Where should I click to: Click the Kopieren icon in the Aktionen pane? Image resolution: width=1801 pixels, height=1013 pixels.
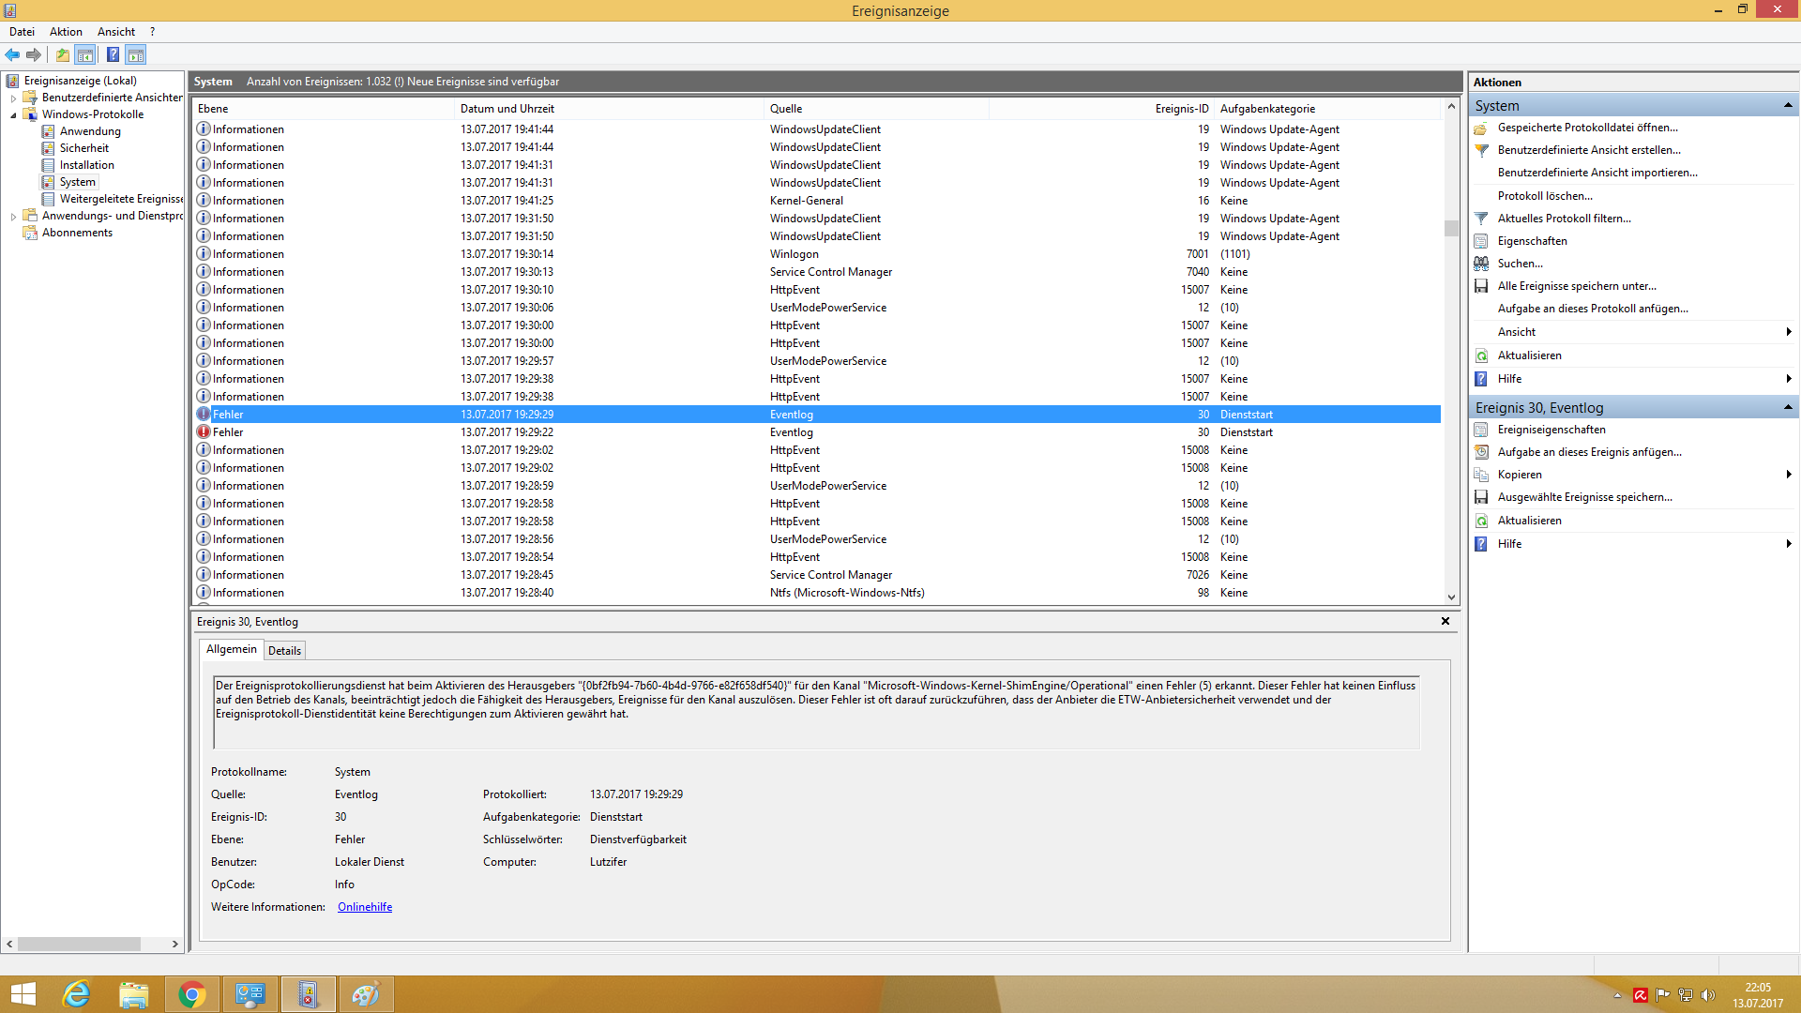tap(1481, 475)
